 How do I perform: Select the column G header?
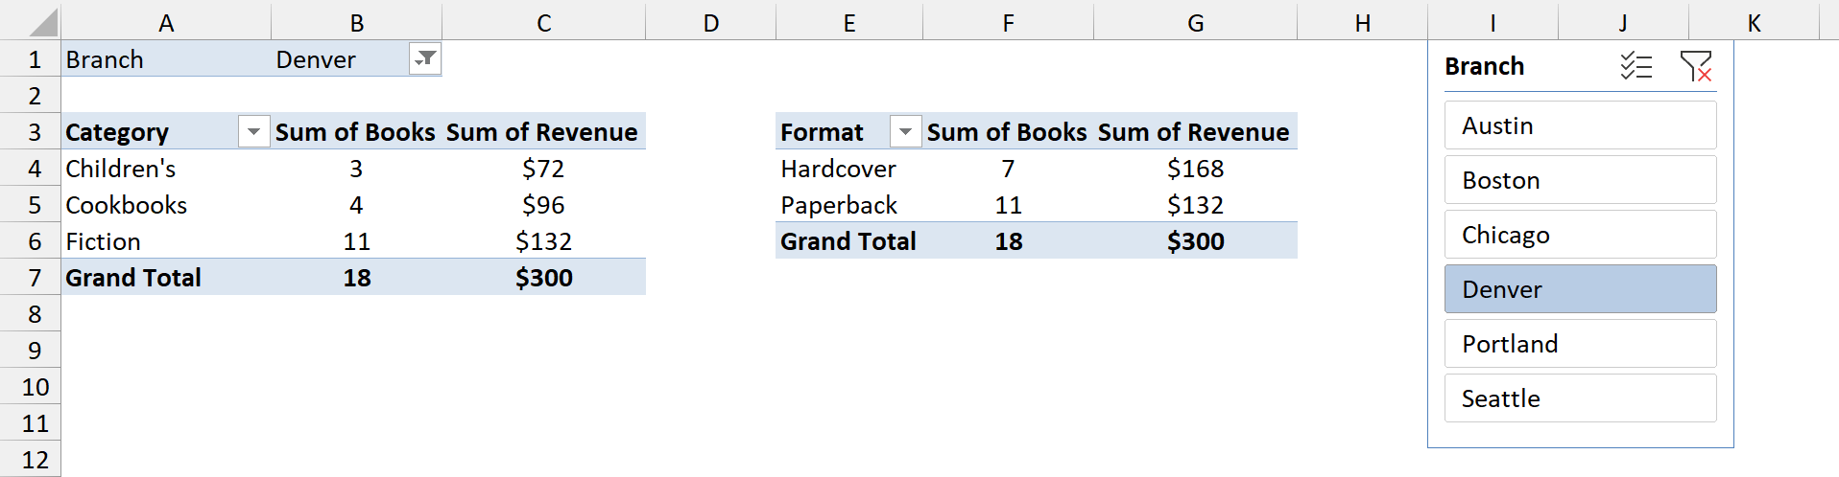1195,22
